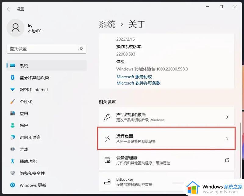The width and height of the screenshot is (244, 196).
Task: Open device manager external link icon
Action: [227, 160]
